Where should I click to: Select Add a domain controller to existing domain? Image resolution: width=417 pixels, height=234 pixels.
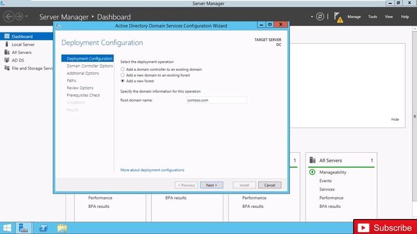122,70
